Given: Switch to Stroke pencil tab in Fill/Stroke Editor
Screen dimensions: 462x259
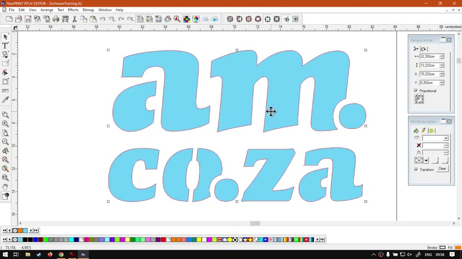Looking at the screenshot, I should coord(424,131).
